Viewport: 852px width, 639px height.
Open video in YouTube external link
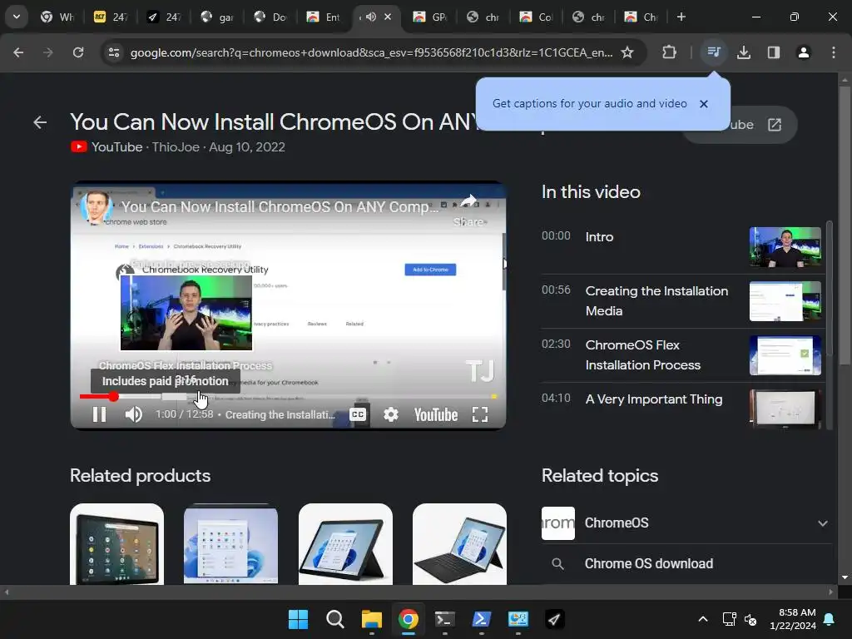(x=775, y=125)
